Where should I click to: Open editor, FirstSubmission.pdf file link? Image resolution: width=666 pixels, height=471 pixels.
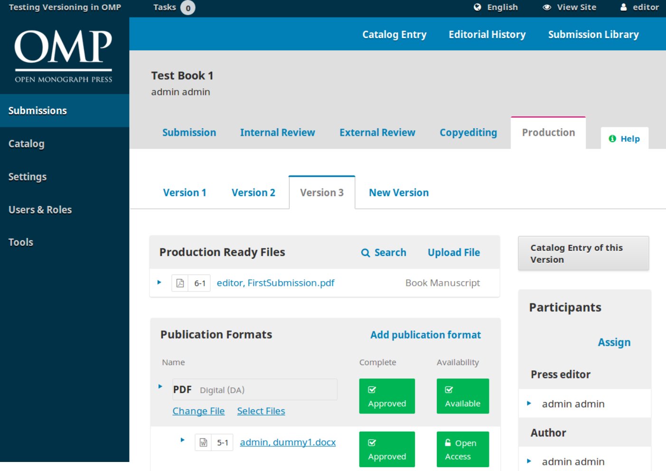(x=275, y=283)
